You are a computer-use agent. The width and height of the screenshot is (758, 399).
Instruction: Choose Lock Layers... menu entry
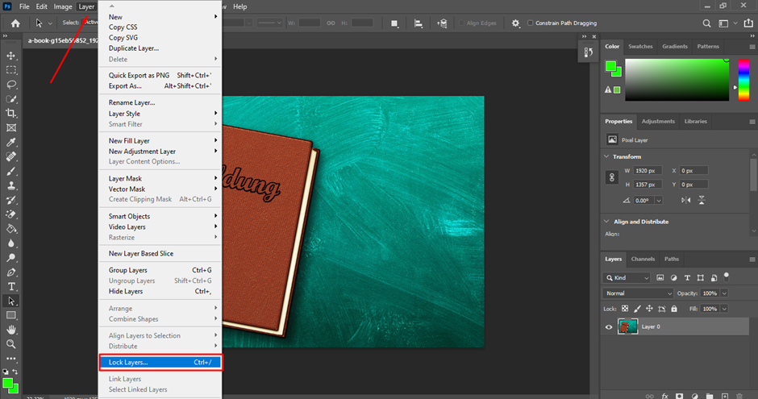160,362
